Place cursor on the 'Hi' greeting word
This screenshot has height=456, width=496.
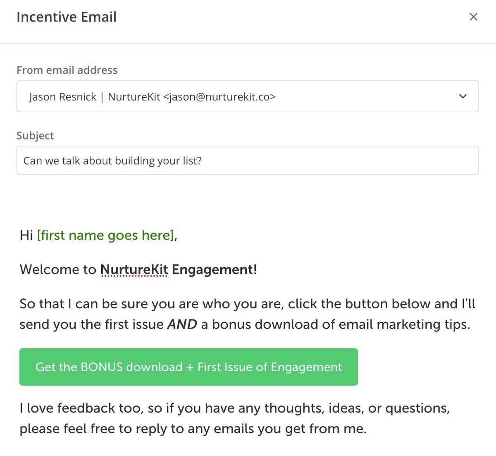point(26,235)
